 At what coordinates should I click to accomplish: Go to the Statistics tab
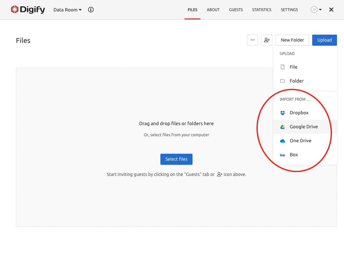coord(262,10)
